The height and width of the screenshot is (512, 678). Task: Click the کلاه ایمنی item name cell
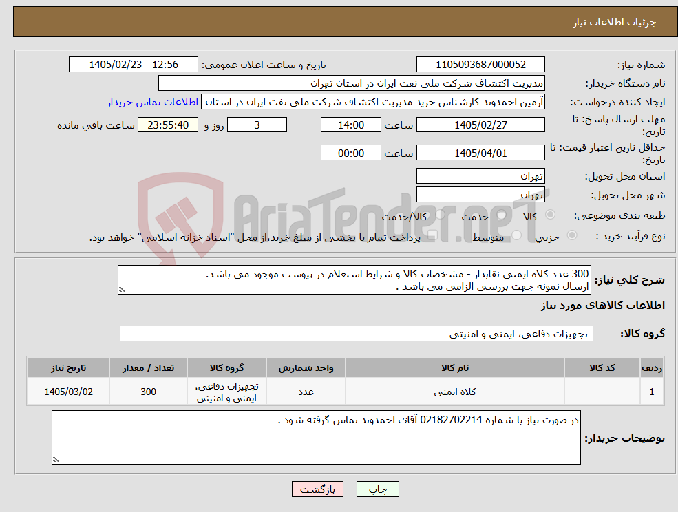(454, 392)
